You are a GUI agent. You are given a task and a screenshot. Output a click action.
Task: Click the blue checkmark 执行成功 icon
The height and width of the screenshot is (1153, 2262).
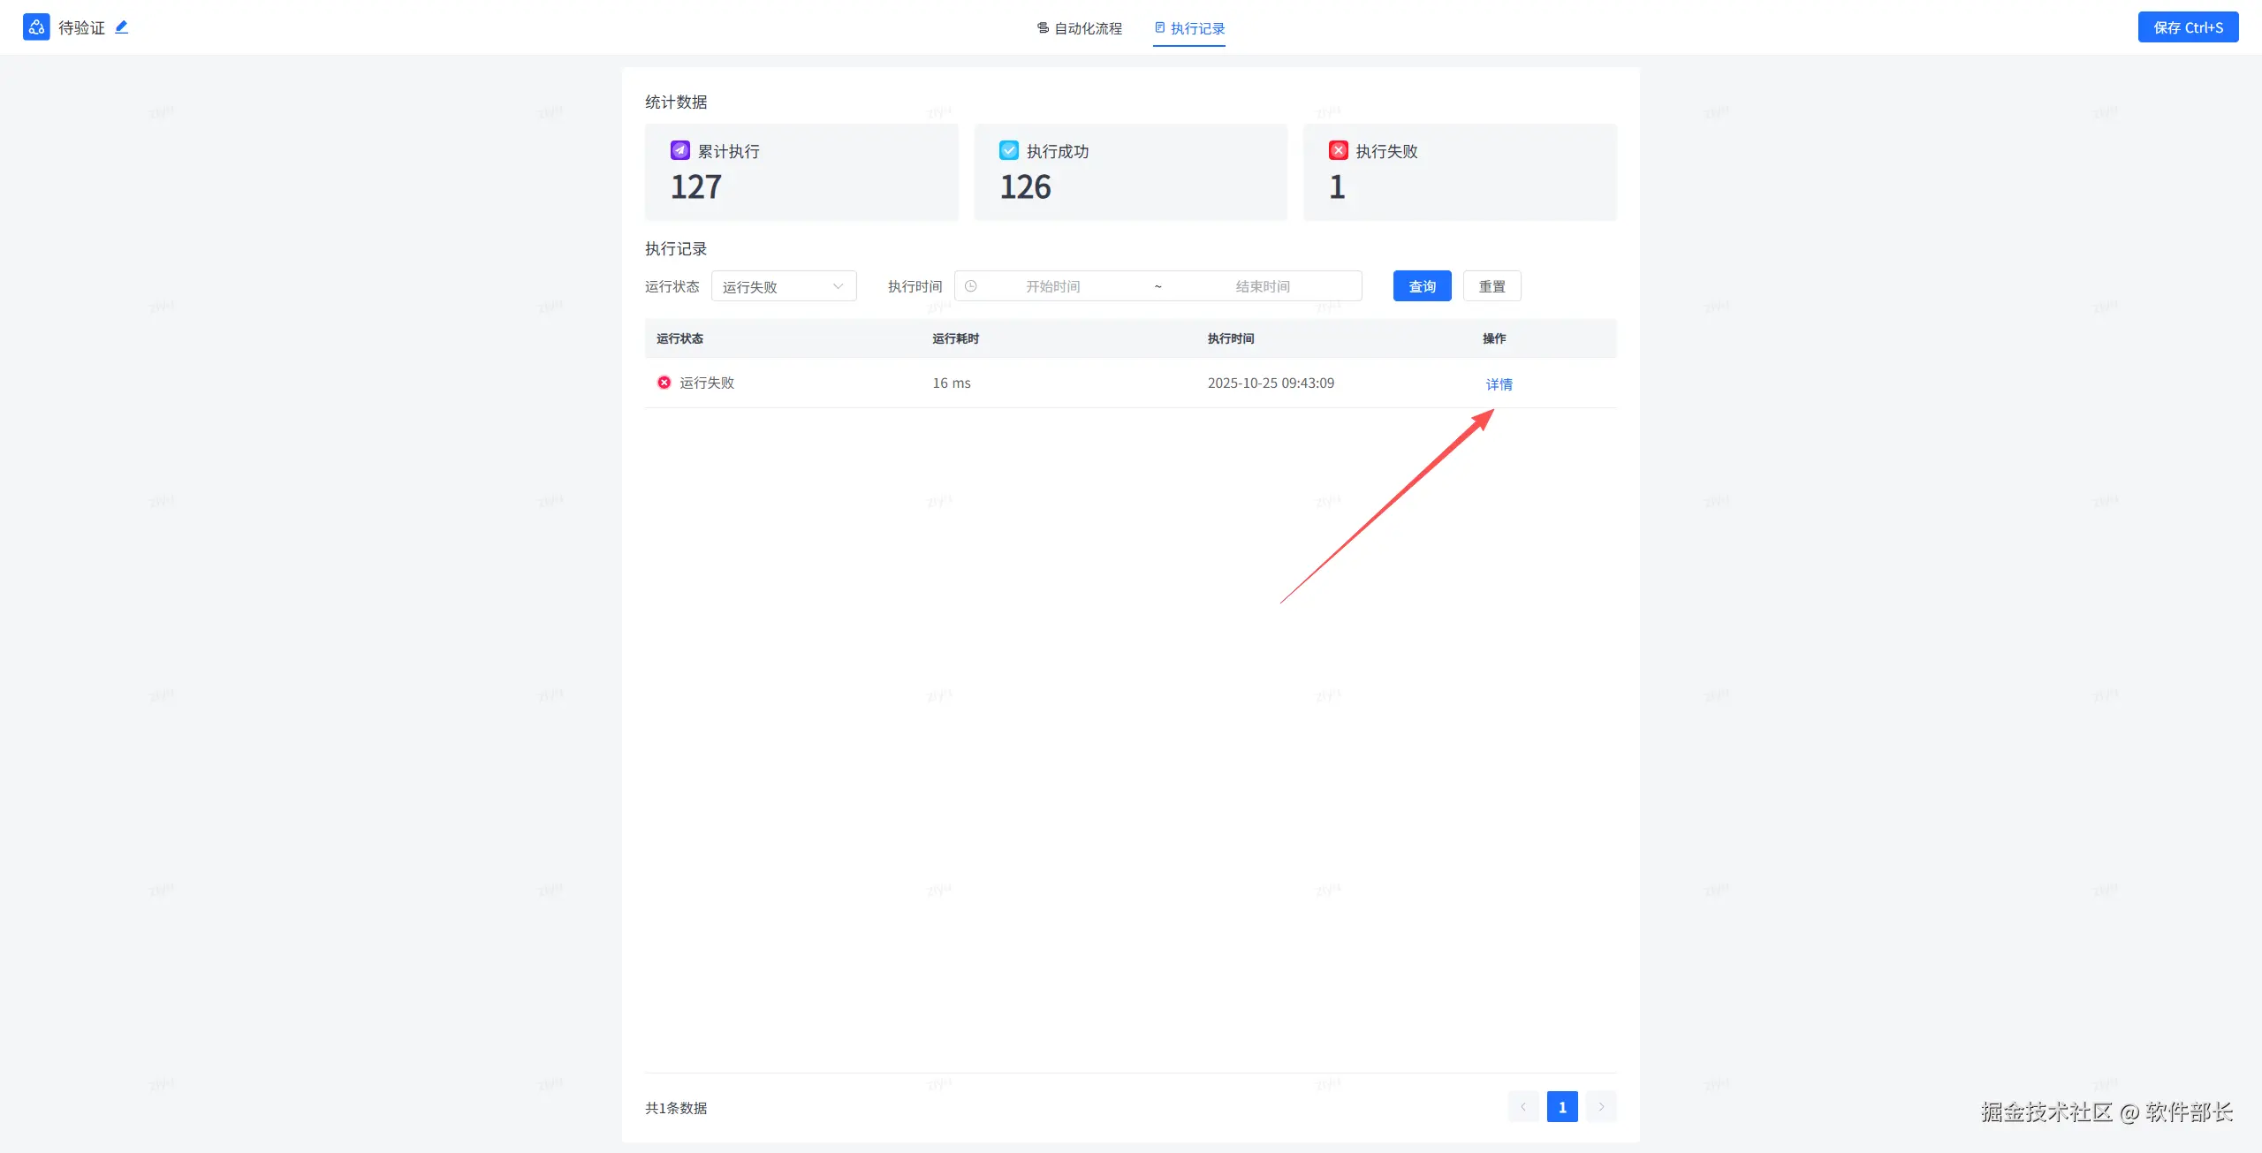[1008, 150]
